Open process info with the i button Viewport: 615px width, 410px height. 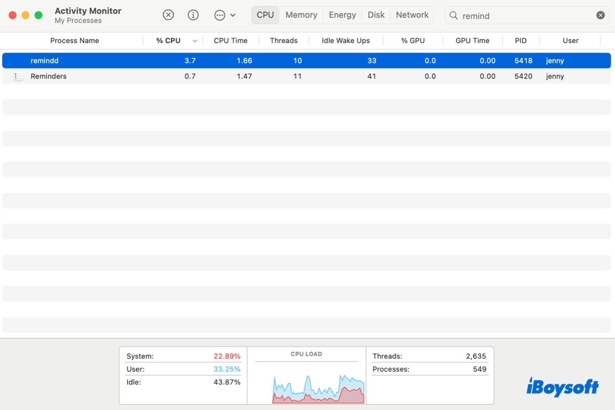point(193,15)
